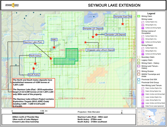Viewport: 167px width, 127px height.
Task: Click the red star at Dempster East Dike
Action: click(123, 24)
